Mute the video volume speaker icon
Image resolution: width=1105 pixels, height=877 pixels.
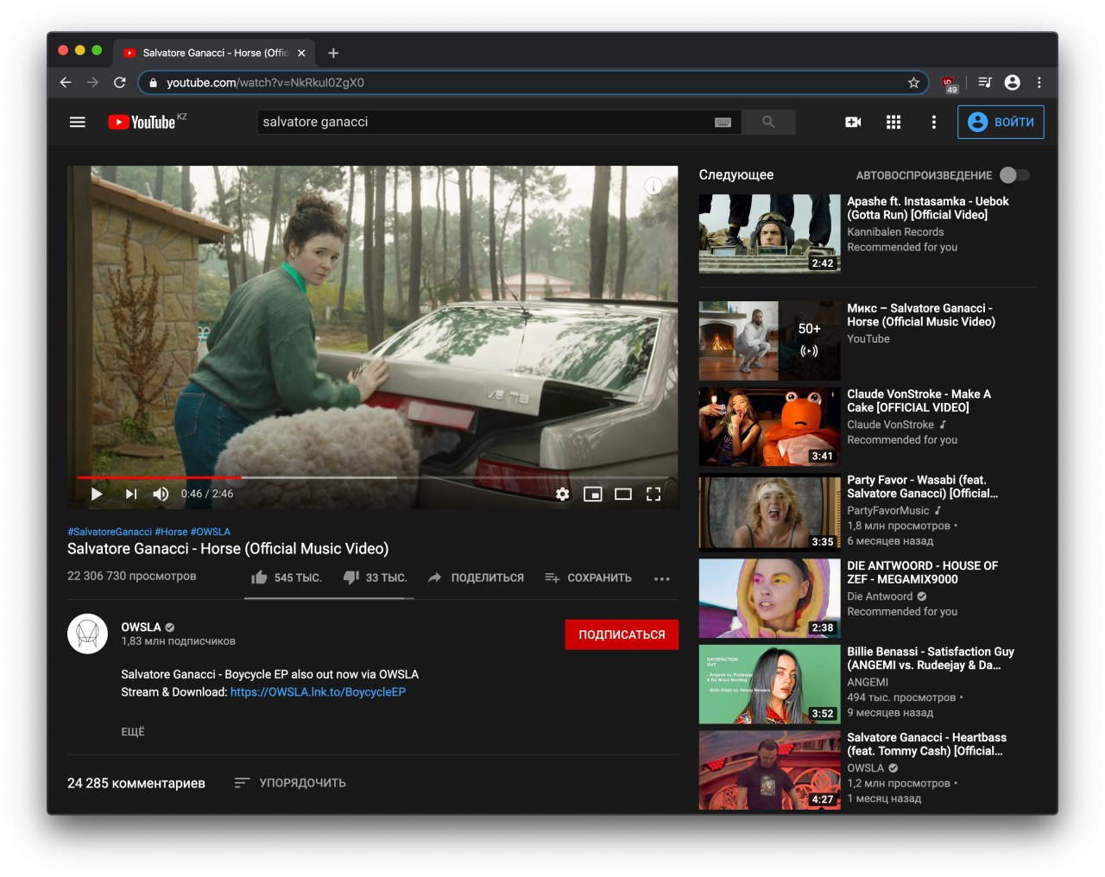161,494
